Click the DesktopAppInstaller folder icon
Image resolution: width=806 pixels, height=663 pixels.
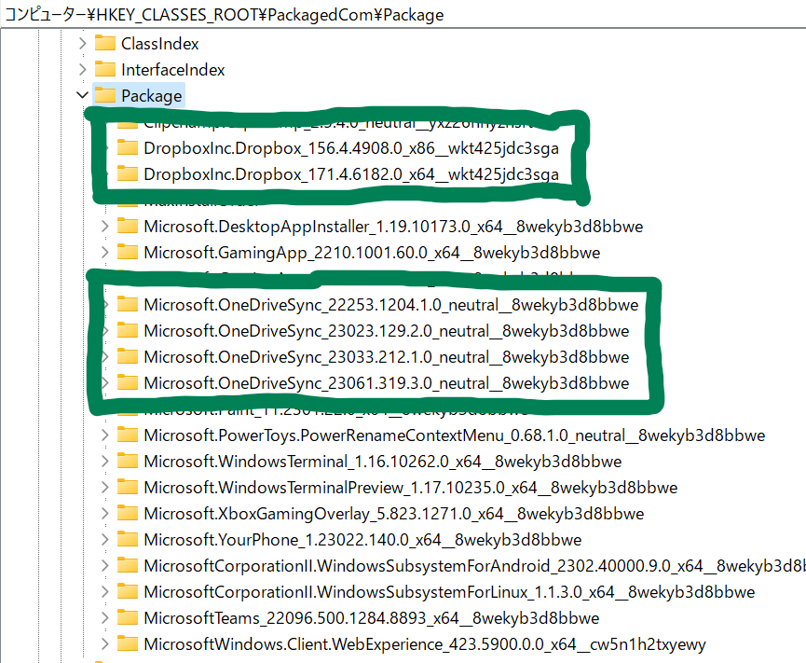128,226
